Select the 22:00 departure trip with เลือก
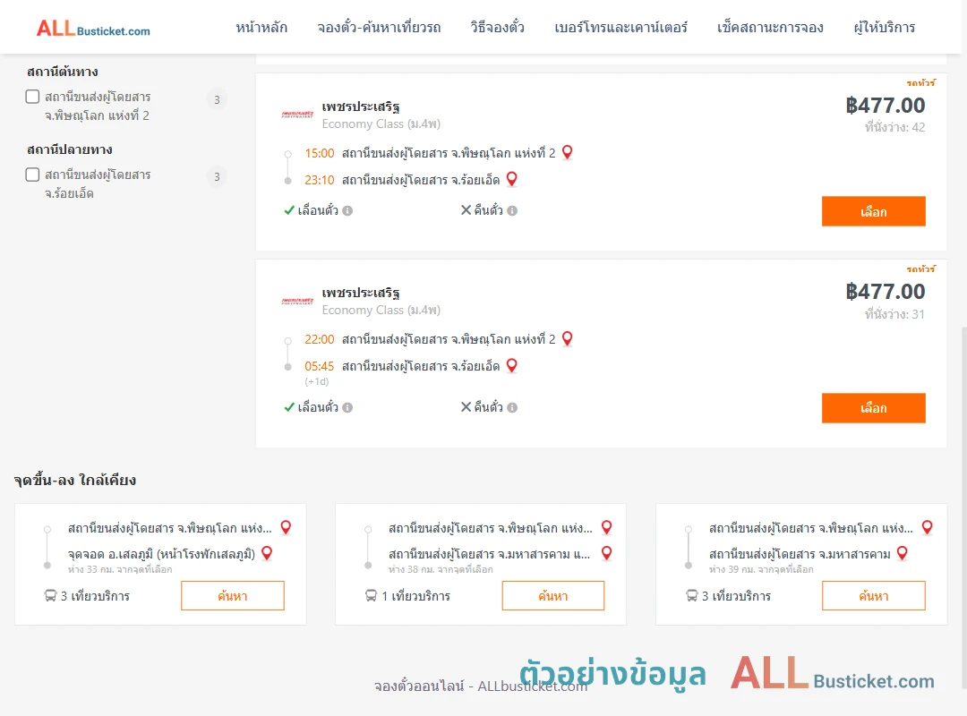967x716 pixels. point(873,407)
